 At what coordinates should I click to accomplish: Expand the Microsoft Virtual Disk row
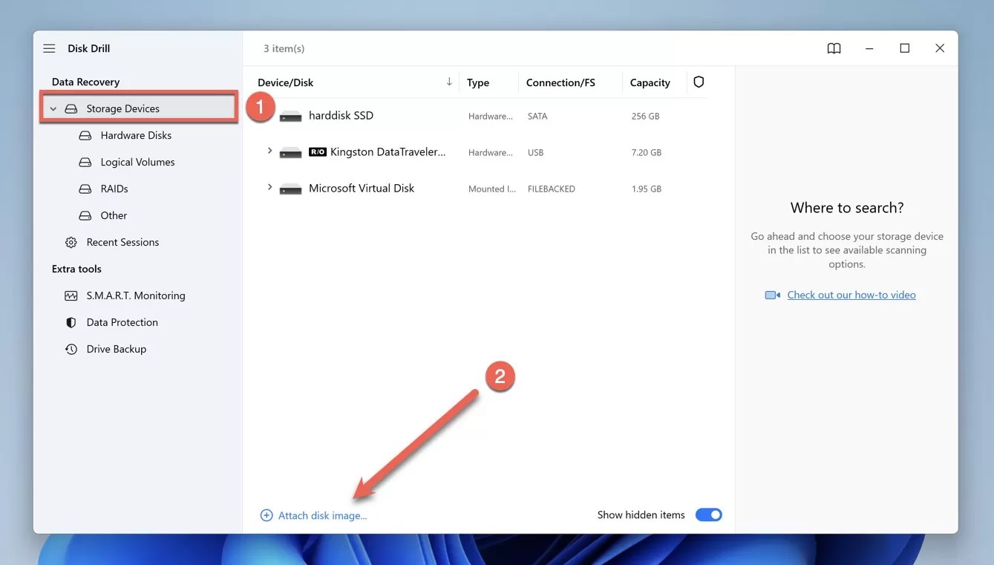pyautogui.click(x=269, y=186)
